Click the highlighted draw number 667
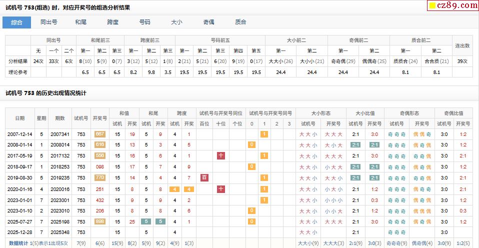Viewport: 479px width, 248px height. [99, 134]
